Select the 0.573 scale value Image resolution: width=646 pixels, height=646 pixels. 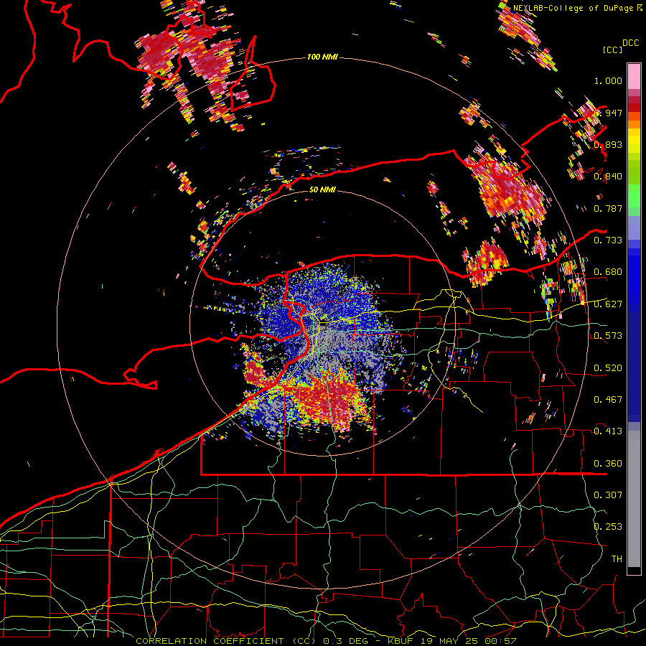(608, 336)
